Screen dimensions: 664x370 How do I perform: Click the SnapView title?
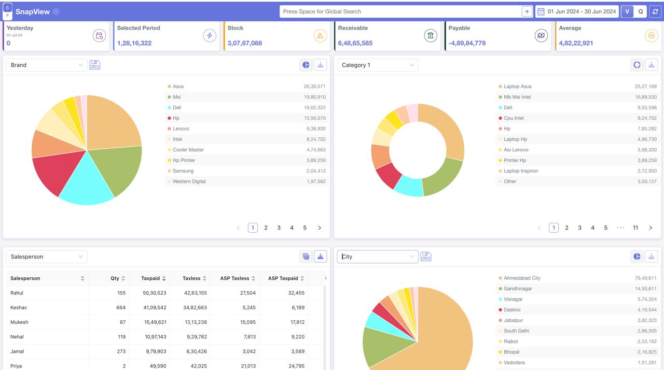(x=33, y=11)
